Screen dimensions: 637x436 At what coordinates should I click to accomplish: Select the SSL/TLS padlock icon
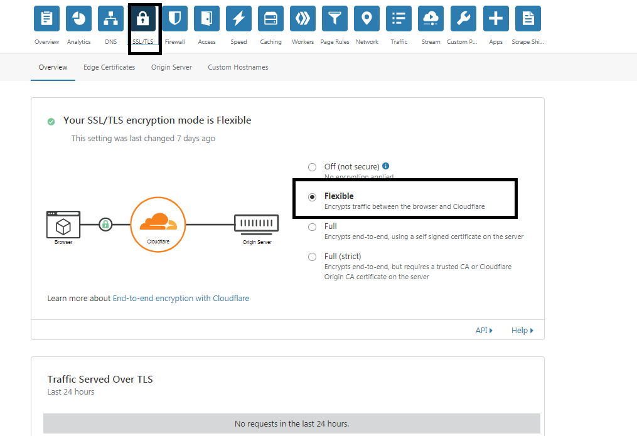[x=143, y=19]
